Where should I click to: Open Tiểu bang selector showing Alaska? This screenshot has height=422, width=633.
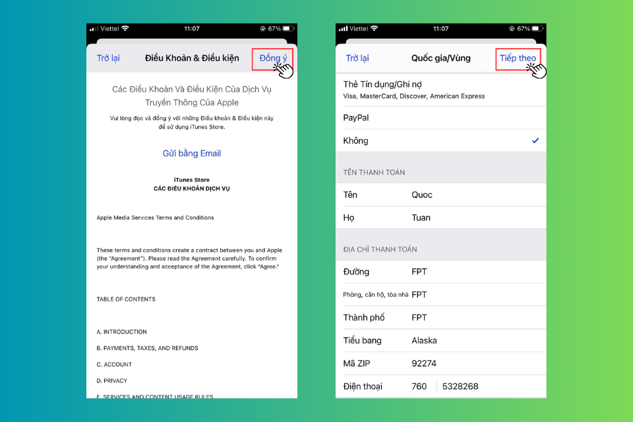[x=441, y=340]
